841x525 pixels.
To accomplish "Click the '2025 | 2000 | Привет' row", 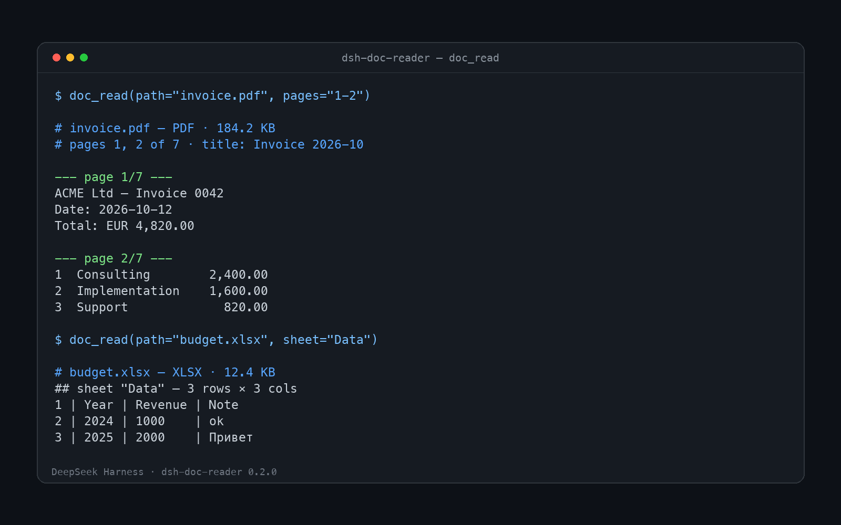I will pyautogui.click(x=154, y=437).
